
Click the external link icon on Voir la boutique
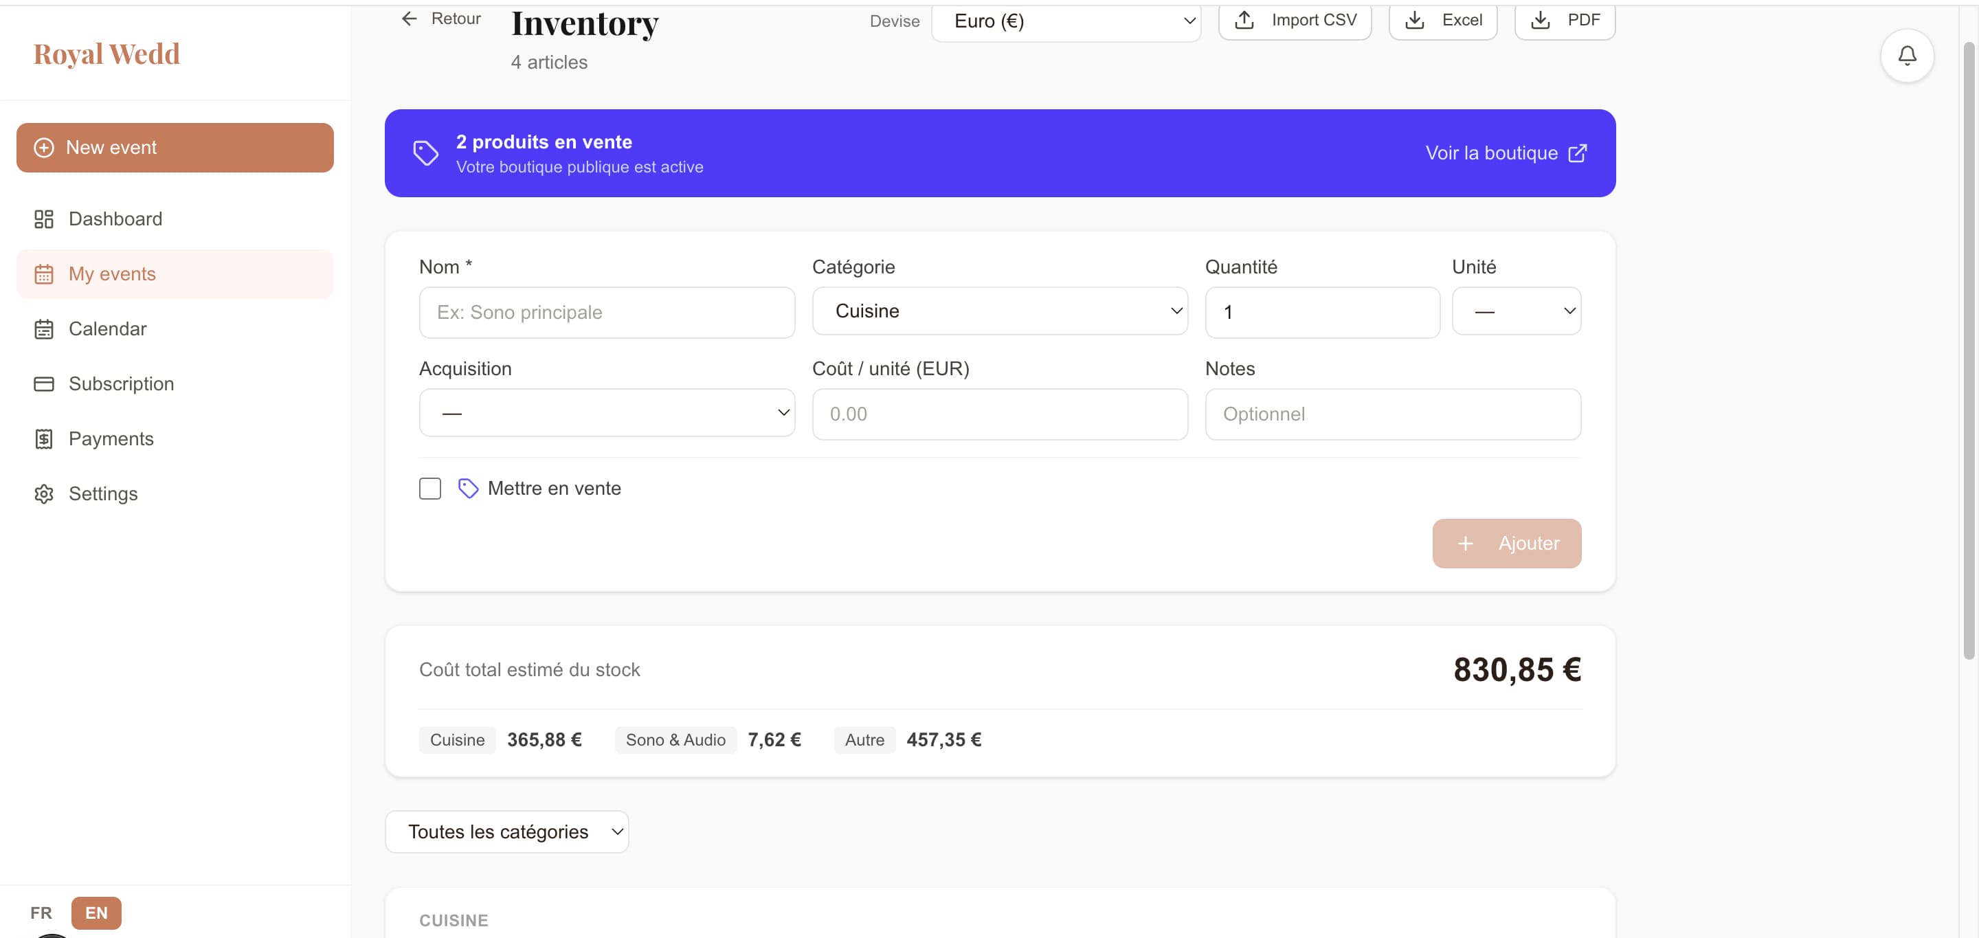click(1578, 153)
